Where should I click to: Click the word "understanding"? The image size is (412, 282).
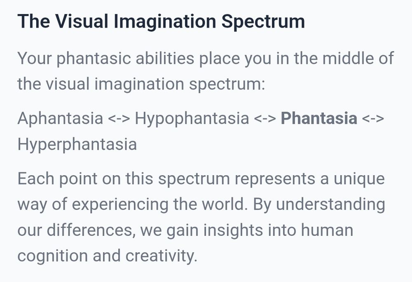[330, 205]
